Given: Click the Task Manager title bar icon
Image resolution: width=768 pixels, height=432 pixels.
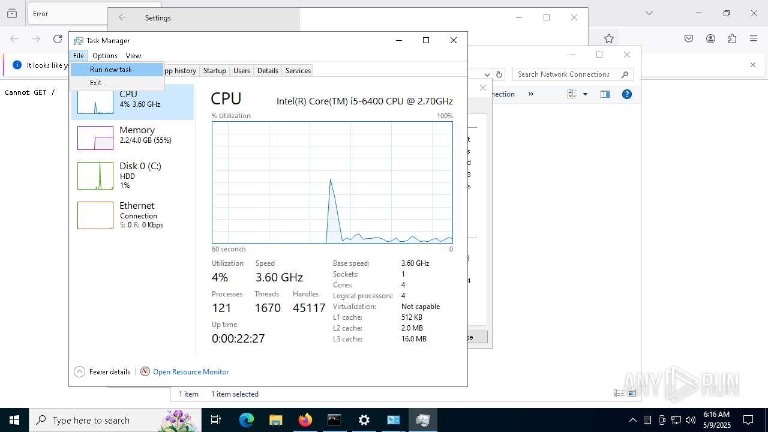Looking at the screenshot, I should pyautogui.click(x=79, y=41).
